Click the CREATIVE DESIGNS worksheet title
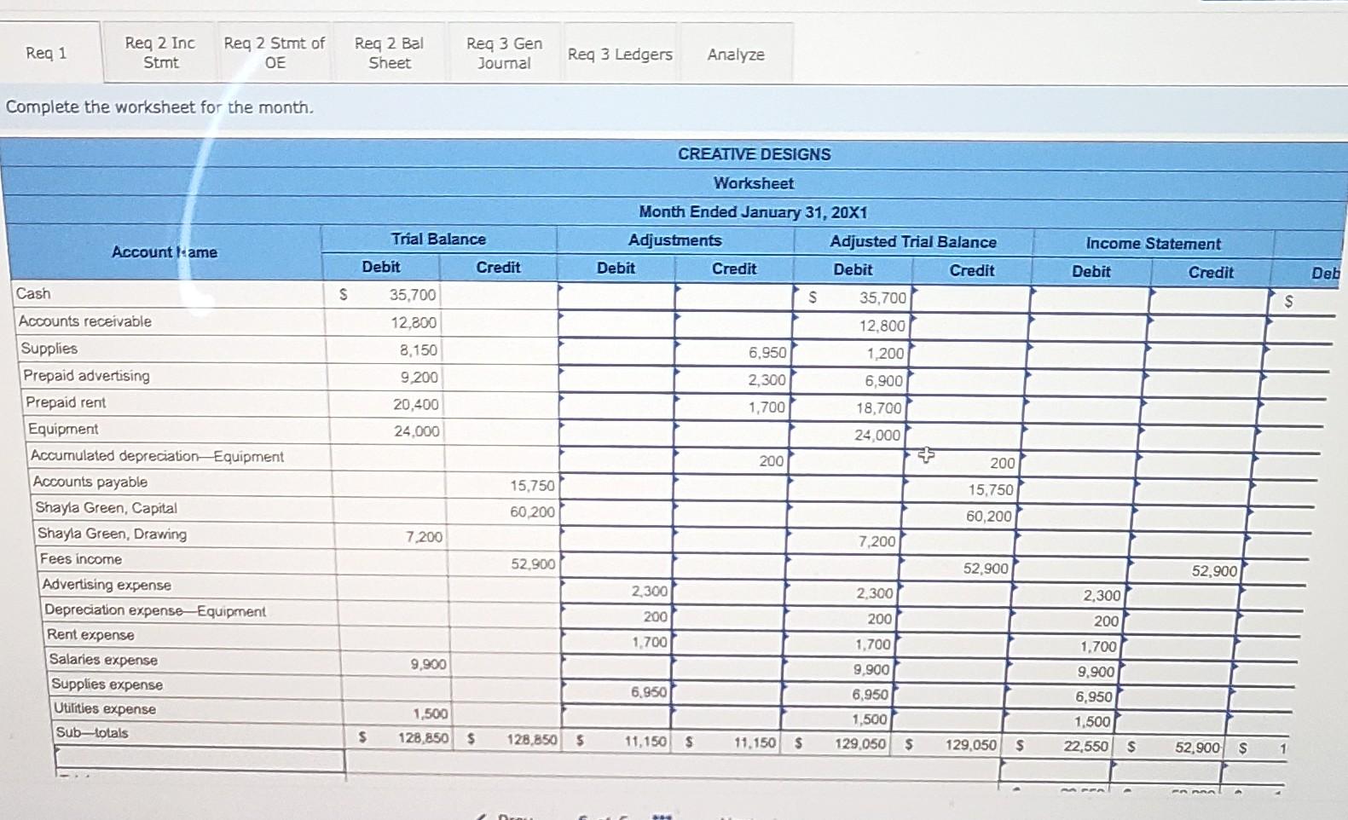Image resolution: width=1348 pixels, height=820 pixels. tap(754, 154)
